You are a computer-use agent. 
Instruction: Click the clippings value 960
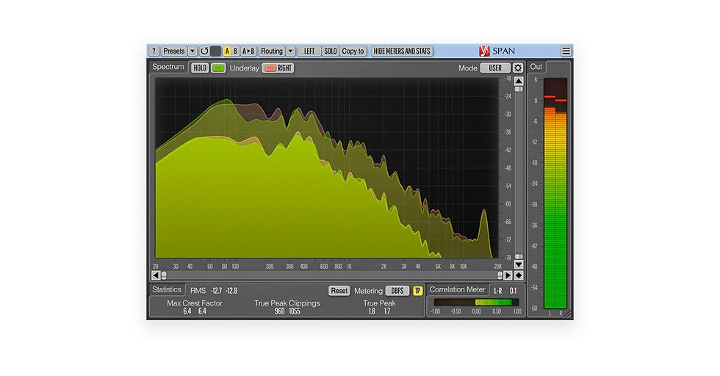tap(279, 311)
